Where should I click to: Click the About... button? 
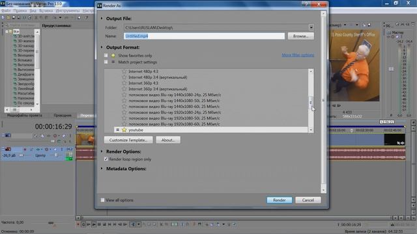[168, 140]
